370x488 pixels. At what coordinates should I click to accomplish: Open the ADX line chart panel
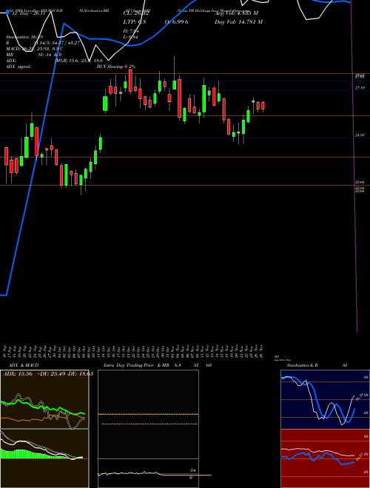point(44,399)
